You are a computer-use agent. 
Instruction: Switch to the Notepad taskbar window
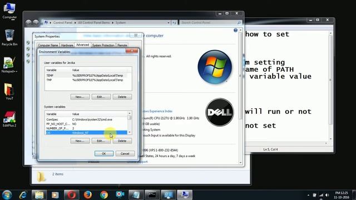(x=136, y=195)
